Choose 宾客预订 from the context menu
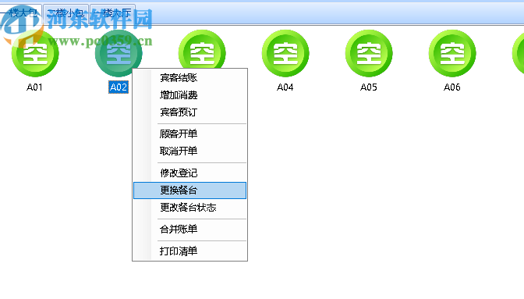Image resolution: width=524 pixels, height=299 pixels. (189, 112)
